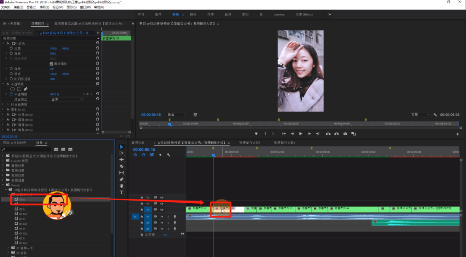
Task: Open the 混合模式 blend mode dropdown
Action: point(66,99)
